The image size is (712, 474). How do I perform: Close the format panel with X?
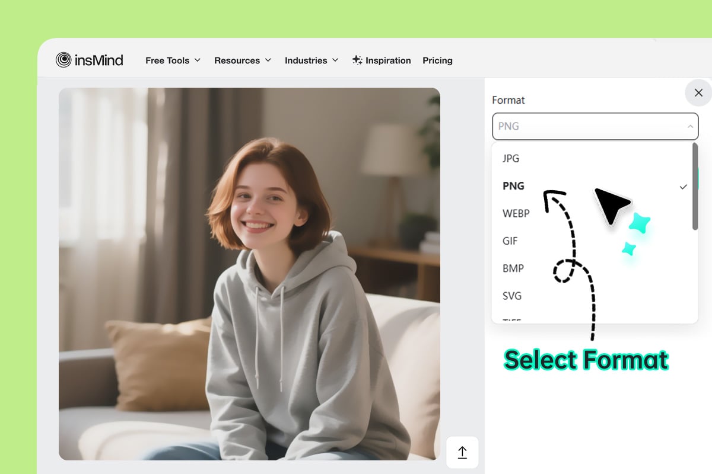698,93
